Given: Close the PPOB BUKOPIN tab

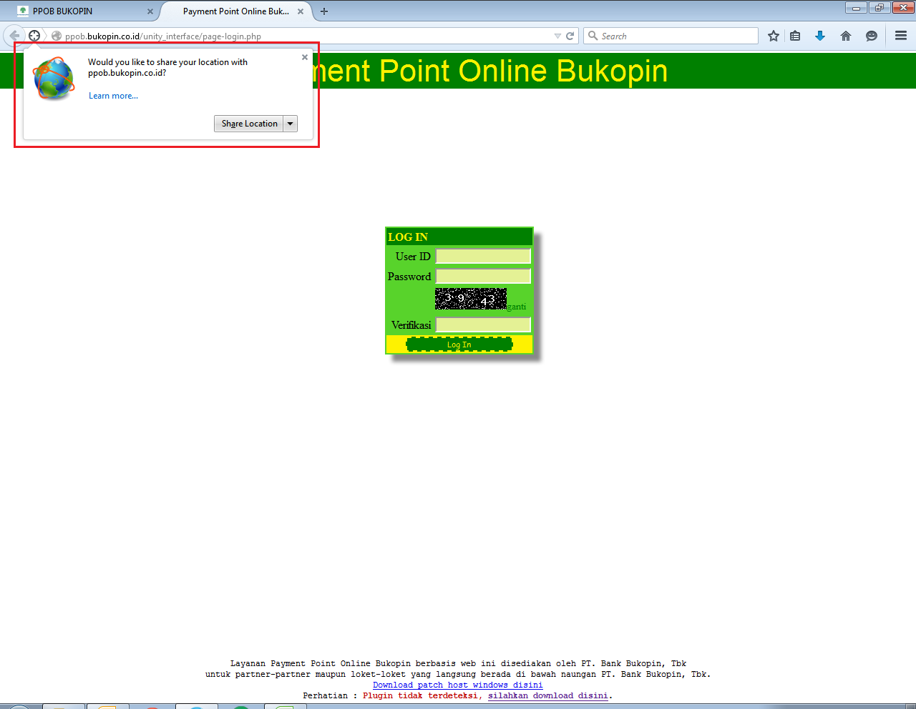Looking at the screenshot, I should click(x=150, y=11).
